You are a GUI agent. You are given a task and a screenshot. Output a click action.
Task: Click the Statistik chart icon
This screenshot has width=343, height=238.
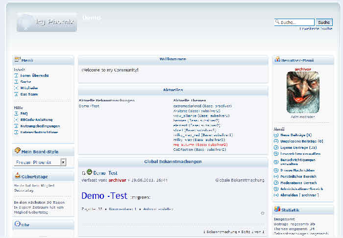[x=277, y=209]
